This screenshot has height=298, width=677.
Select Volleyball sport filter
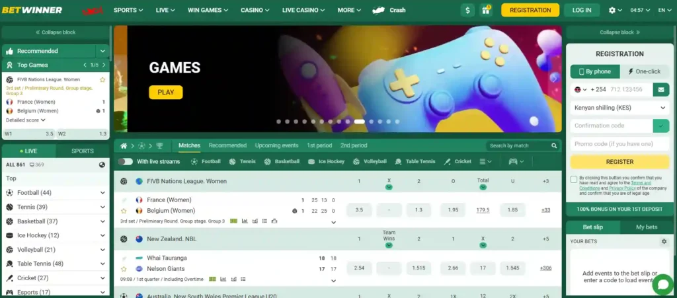pos(370,161)
